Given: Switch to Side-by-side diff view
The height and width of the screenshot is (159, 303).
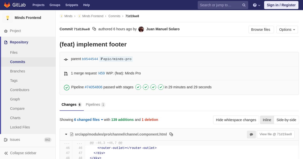Looking at the screenshot, I should [x=286, y=120].
